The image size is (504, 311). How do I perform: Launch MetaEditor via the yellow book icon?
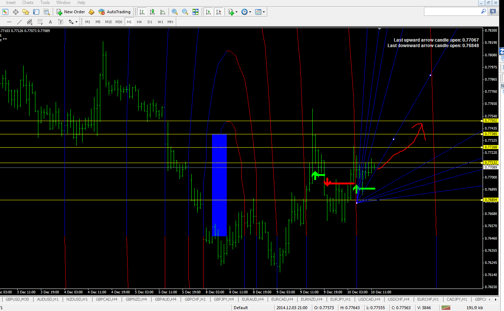(91, 12)
